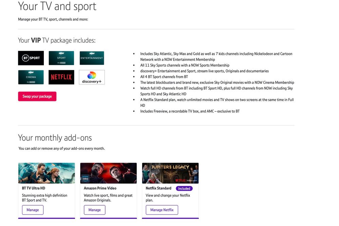The height and width of the screenshot is (226, 339).
Task: Manage the BT TV Ultra HD add-on
Action: point(33,210)
